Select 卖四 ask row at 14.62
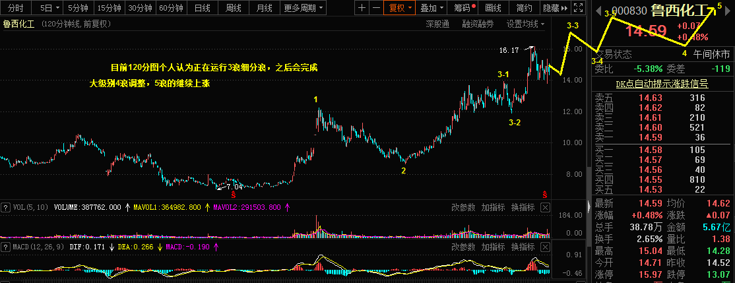The width and height of the screenshot is (735, 283). tap(662, 108)
